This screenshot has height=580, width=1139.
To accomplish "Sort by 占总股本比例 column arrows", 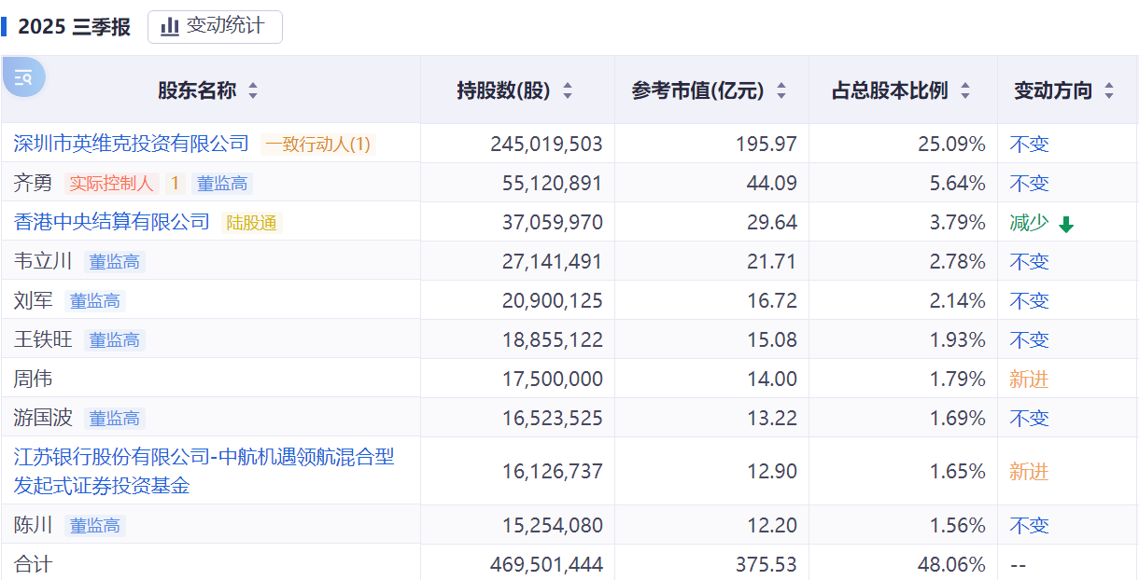I will pyautogui.click(x=965, y=90).
